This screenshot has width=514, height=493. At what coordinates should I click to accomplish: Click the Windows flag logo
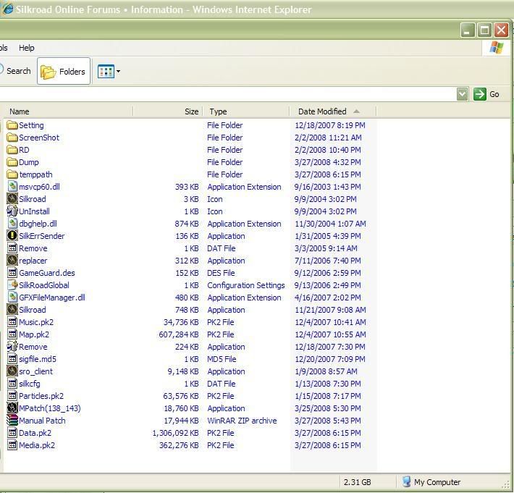tap(497, 48)
